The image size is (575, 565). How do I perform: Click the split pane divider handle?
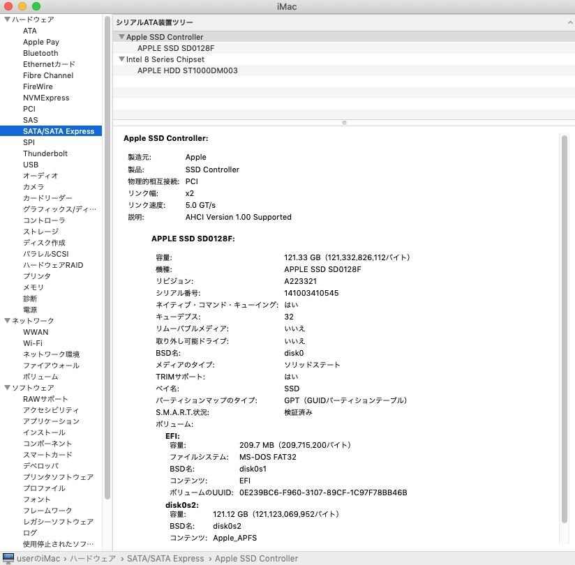point(343,123)
